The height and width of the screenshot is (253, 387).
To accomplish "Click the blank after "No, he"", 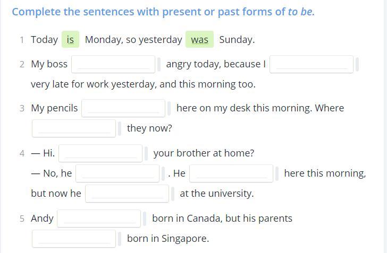I will pyautogui.click(x=117, y=173).
